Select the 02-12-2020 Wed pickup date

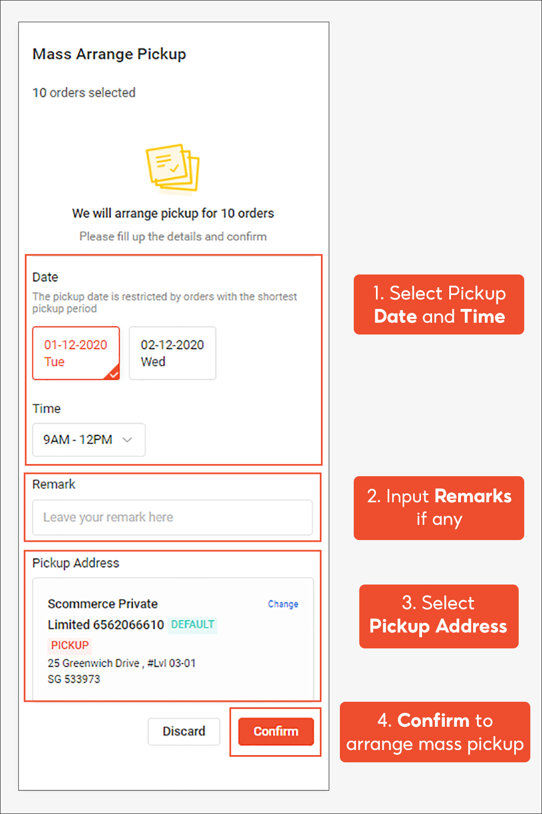click(x=172, y=353)
